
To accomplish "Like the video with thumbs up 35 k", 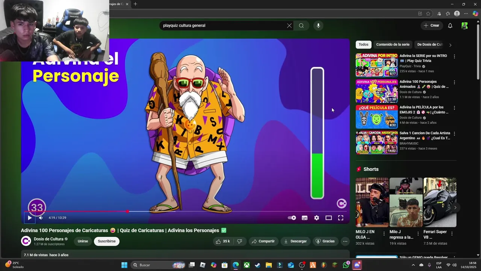I will 222,241.
